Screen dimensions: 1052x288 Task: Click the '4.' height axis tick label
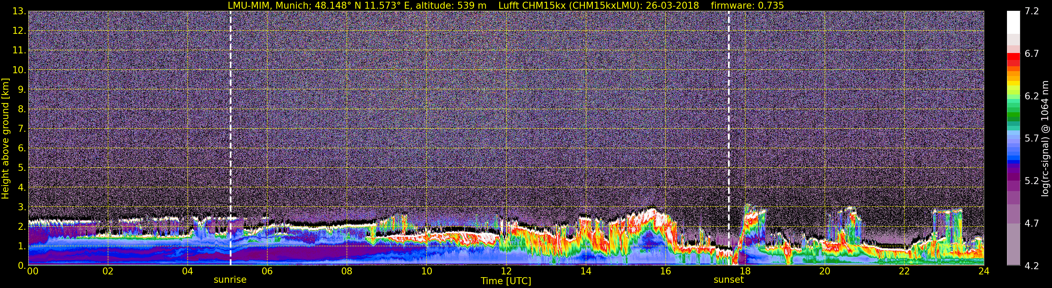[21, 188]
